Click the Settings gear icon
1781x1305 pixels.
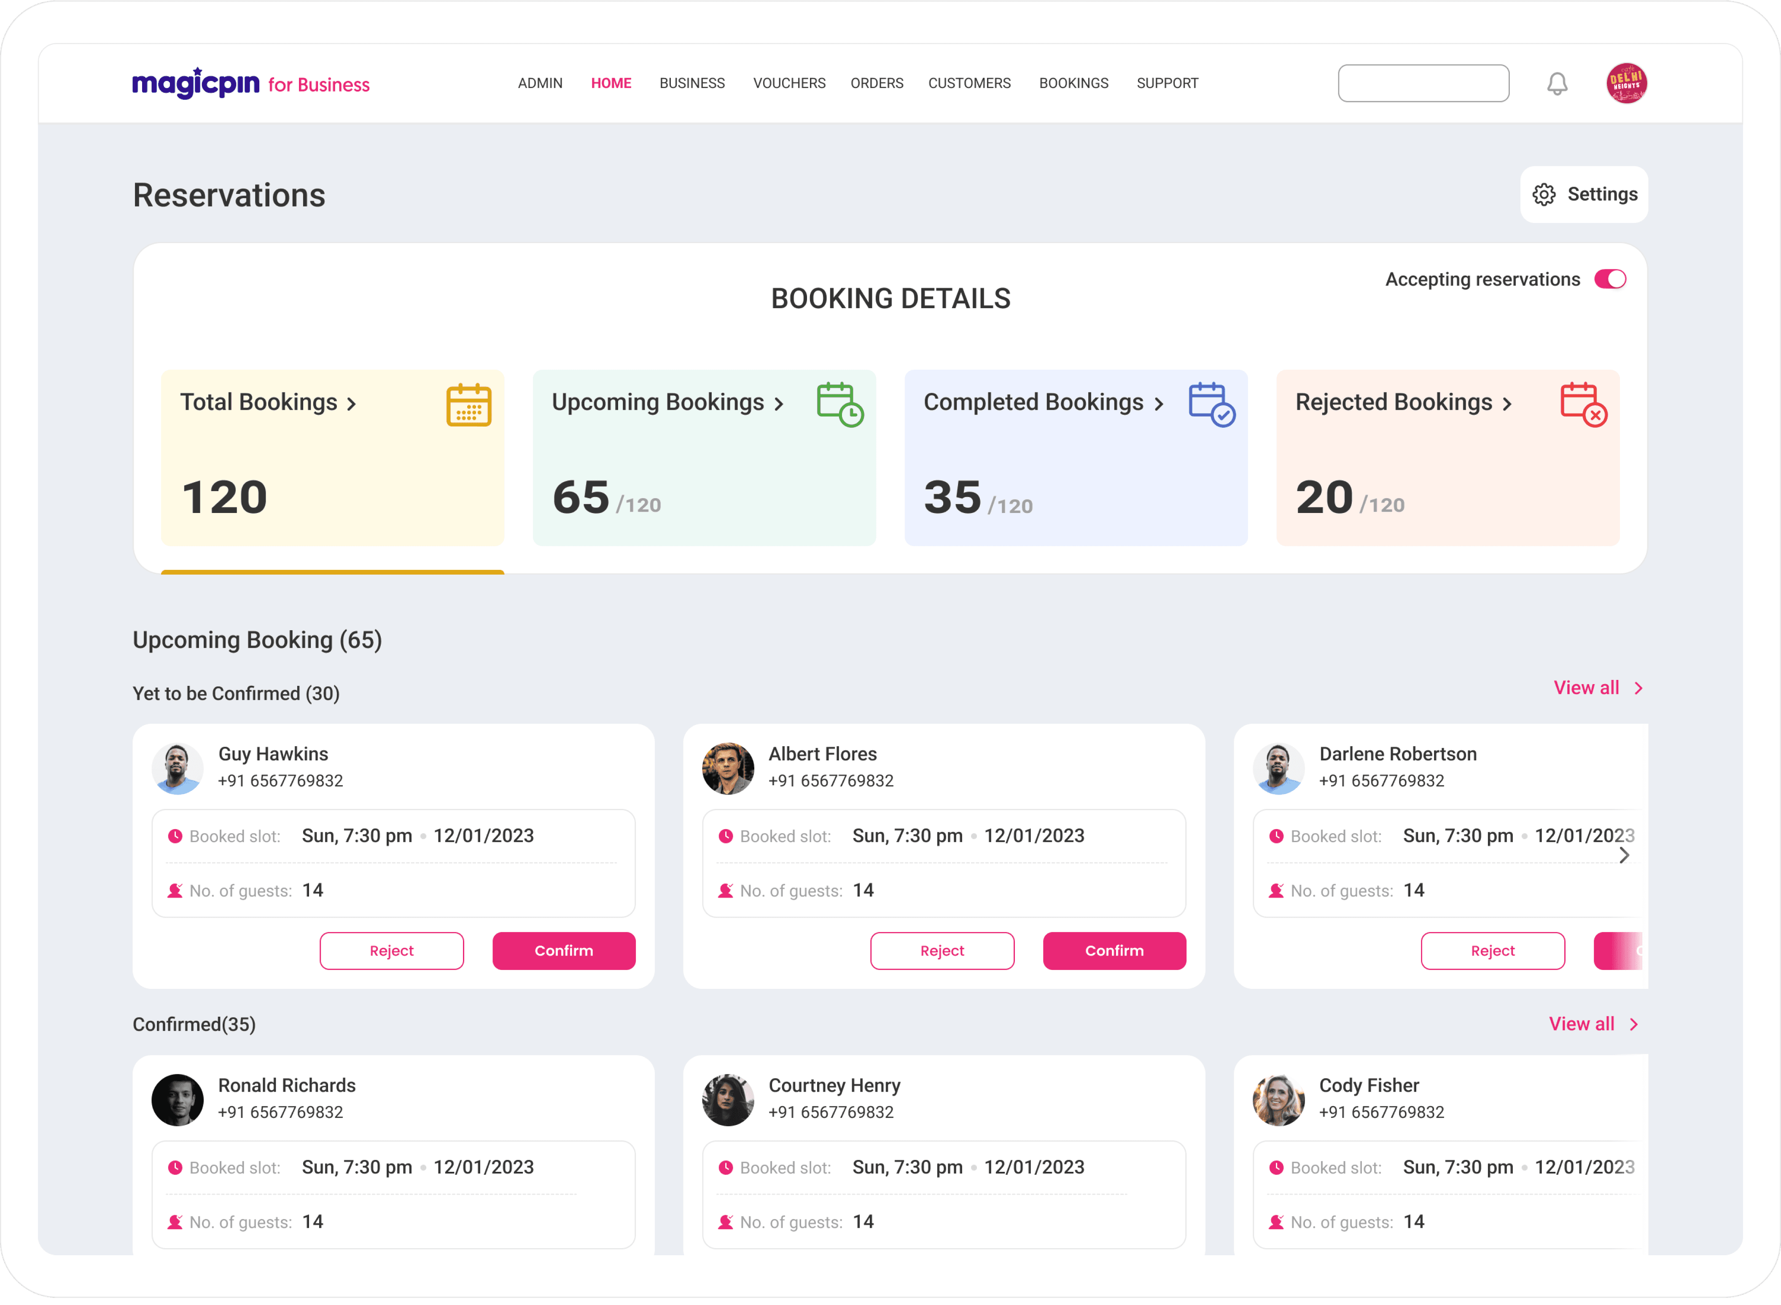coord(1543,194)
